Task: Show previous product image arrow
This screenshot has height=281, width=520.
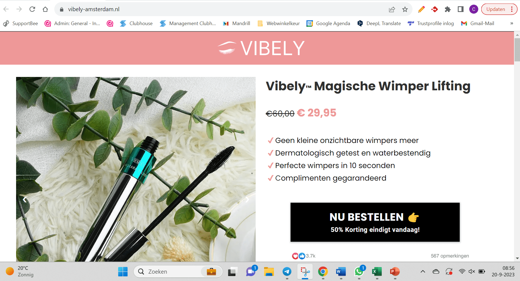Action: pos(25,200)
